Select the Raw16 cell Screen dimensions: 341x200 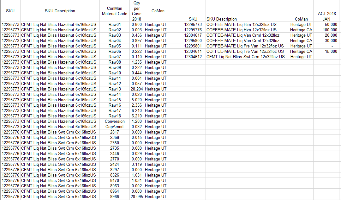pyautogui.click(x=115, y=105)
